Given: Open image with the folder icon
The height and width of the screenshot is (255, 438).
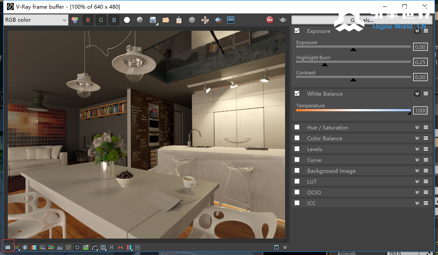Looking at the screenshot, I should pos(165,20).
